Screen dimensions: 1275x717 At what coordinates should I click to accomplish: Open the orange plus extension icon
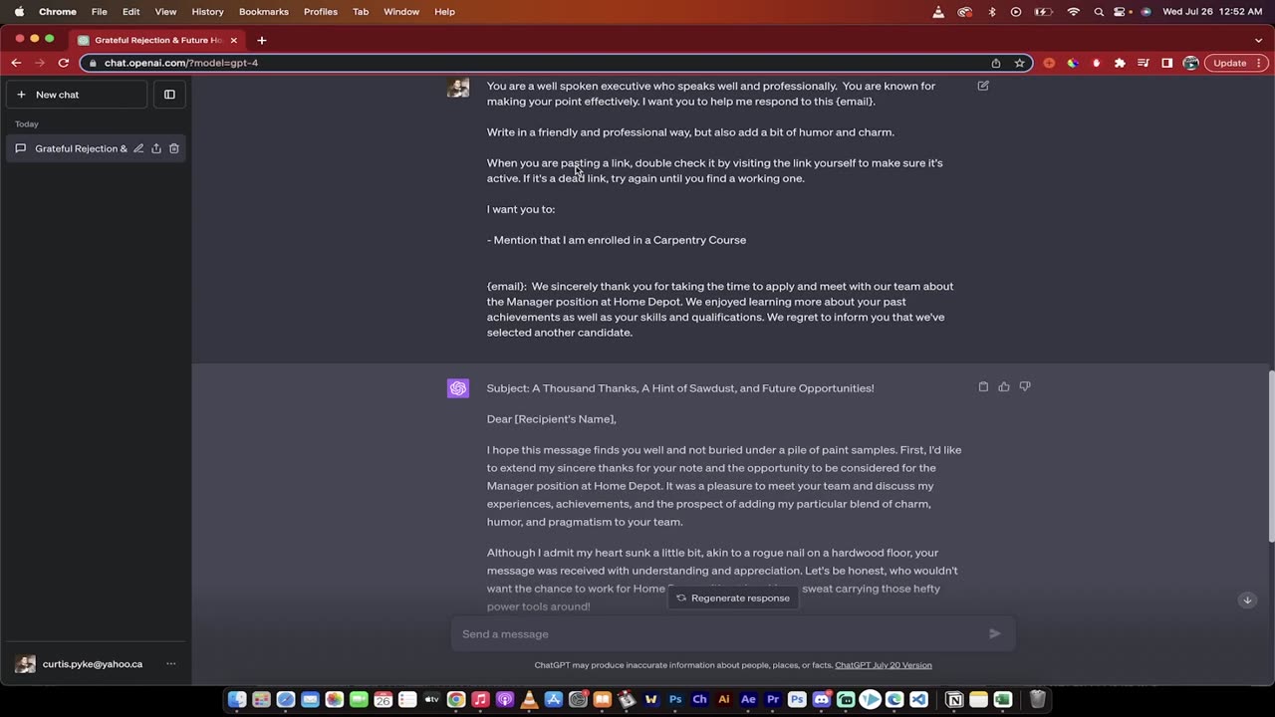(1049, 63)
